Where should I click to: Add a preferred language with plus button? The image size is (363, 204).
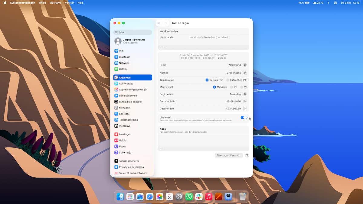(160, 48)
